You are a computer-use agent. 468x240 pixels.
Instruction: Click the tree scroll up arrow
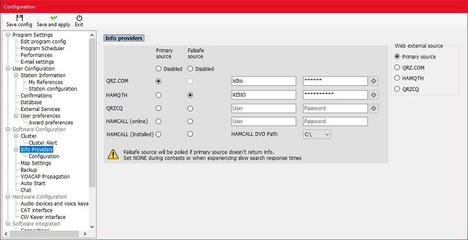[x=92, y=35]
